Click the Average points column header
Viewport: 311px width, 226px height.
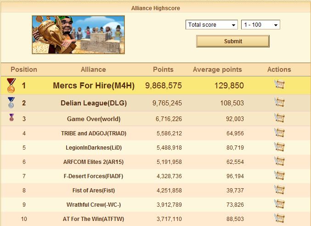click(217, 70)
